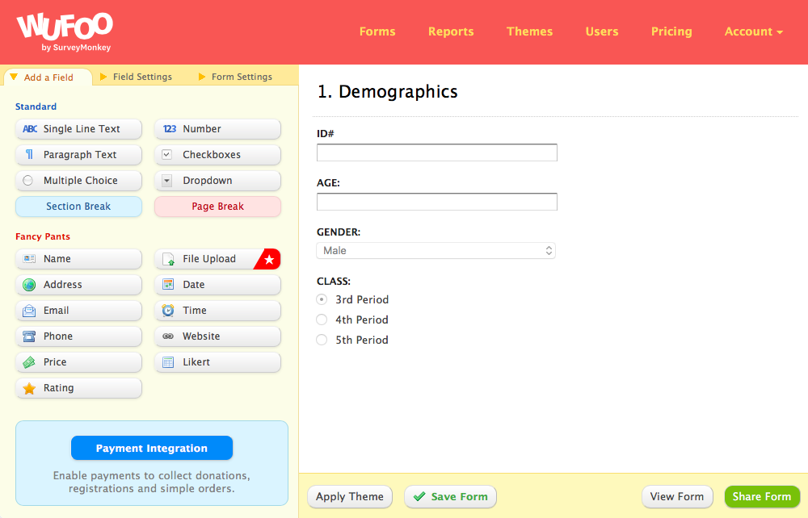Click the Apply Theme button
The height and width of the screenshot is (518, 808).
[350, 496]
